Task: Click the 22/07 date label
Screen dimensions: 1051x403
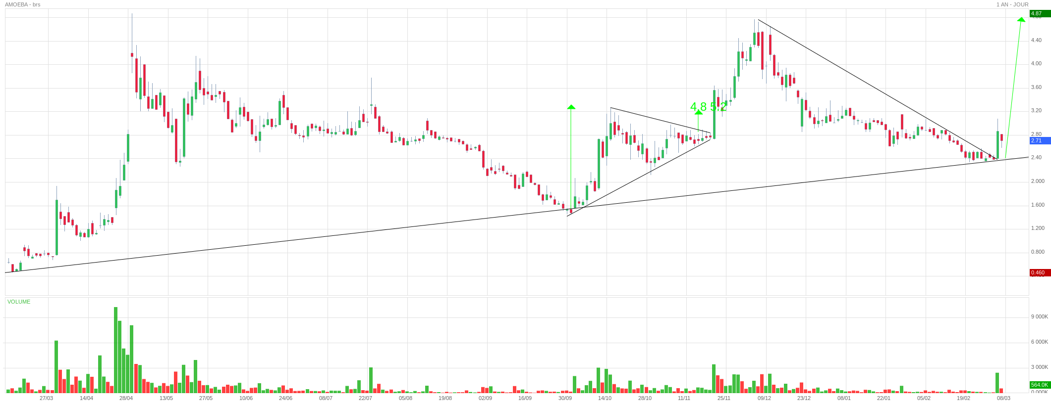Action: 365,398
